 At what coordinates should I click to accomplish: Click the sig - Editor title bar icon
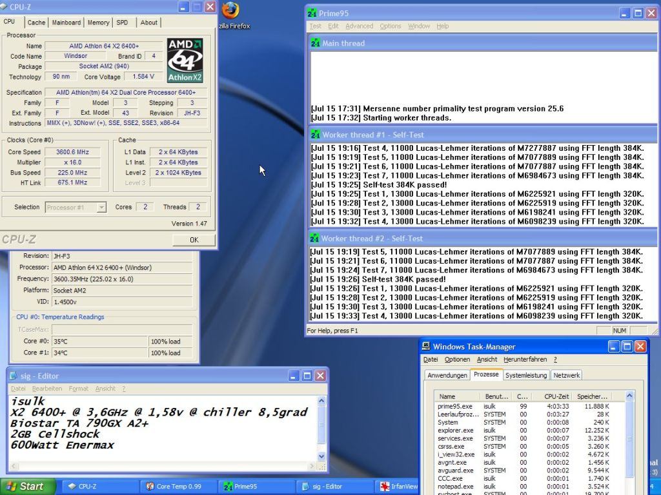click(x=14, y=376)
